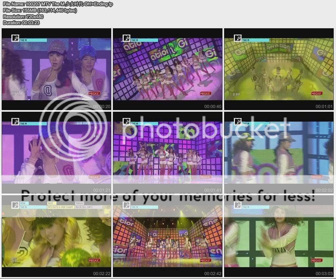336x279 pixels.
Task: Click the text "Resolution: 720x480"
Action: pos(23,16)
